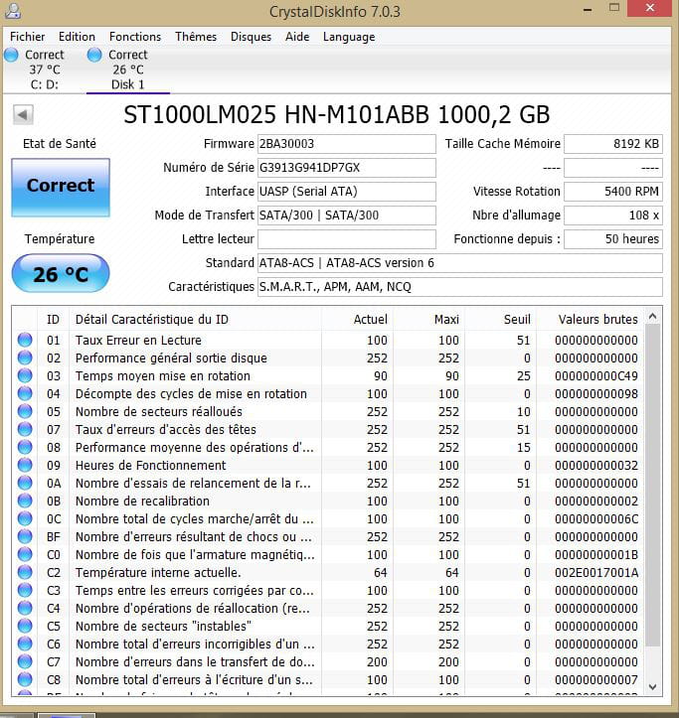This screenshot has height=718, width=679.
Task: Click status orb for ID 0A row
Action: (25, 483)
